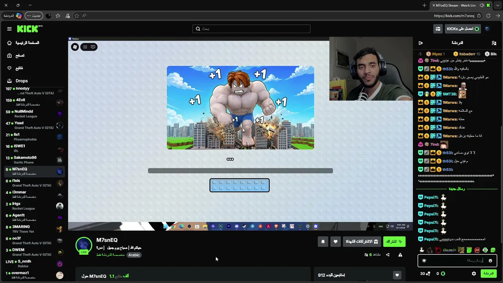Follow M7snEQ with heart button
The height and width of the screenshot is (283, 503).
(x=335, y=242)
